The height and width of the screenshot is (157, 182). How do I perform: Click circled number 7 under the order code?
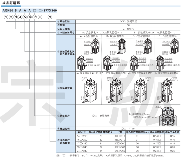[35, 17]
